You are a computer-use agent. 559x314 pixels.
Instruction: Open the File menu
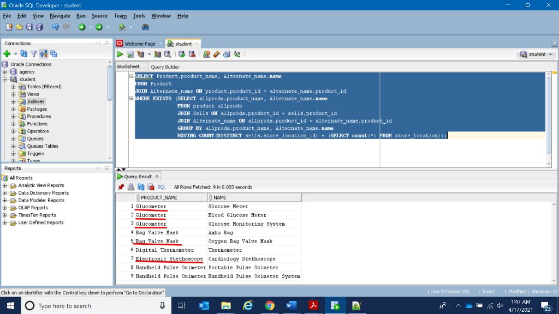tap(7, 16)
